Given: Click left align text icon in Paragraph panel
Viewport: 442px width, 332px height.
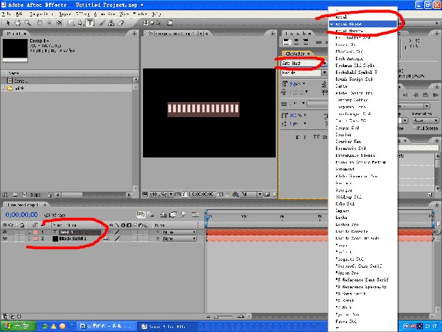Looking at the screenshot, I should tap(287, 42).
